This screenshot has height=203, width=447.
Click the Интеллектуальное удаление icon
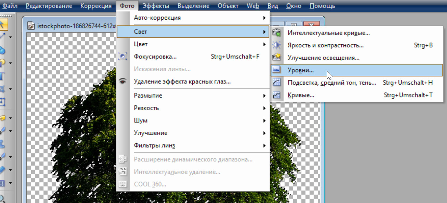123,172
